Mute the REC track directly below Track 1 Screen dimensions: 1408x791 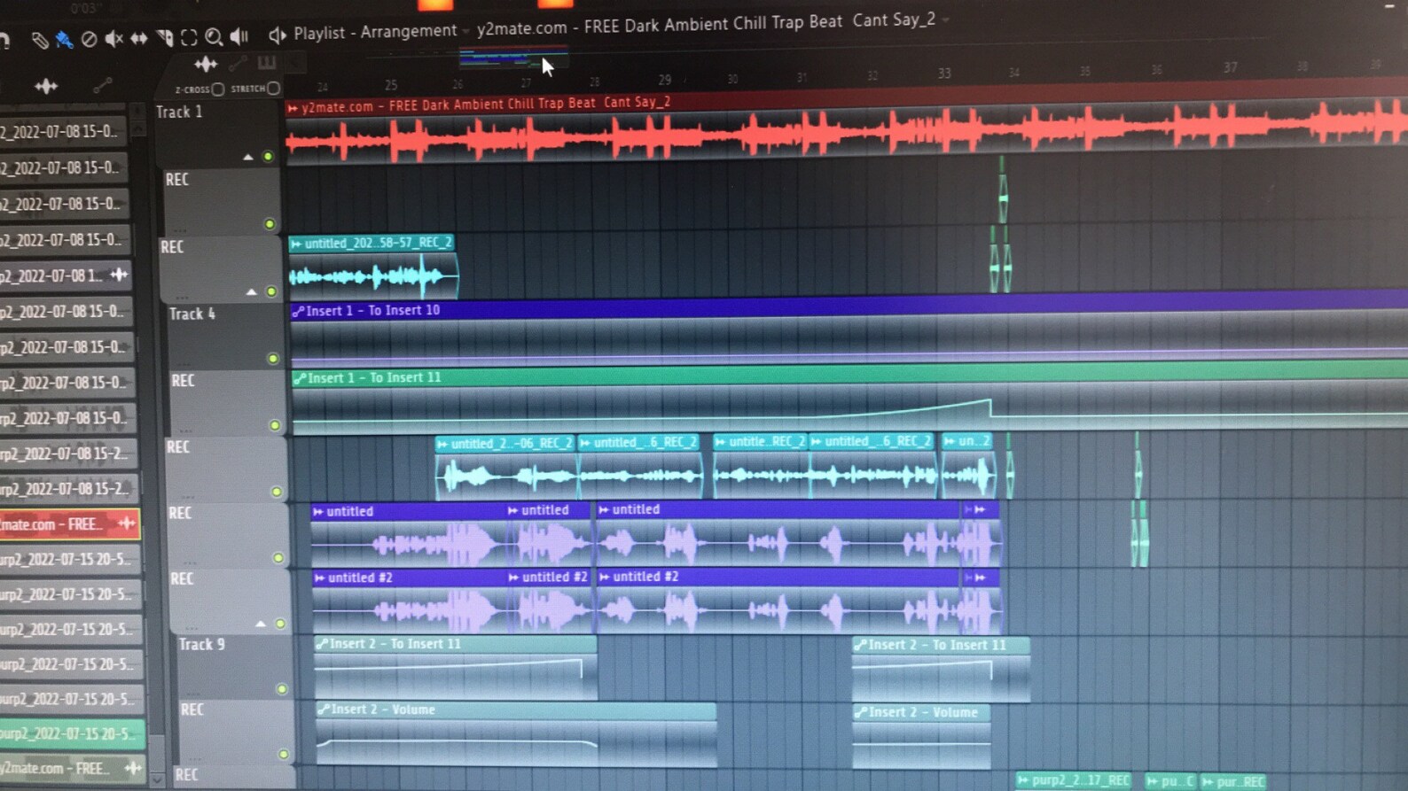[x=270, y=224]
